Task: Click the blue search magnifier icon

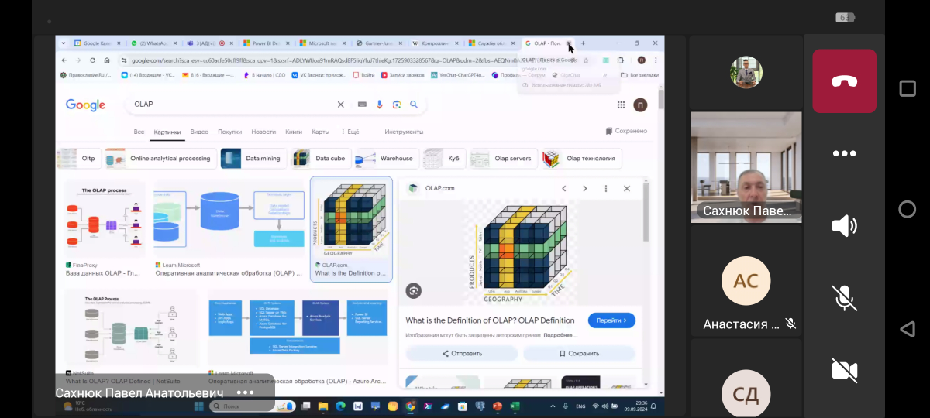Action: pos(414,104)
